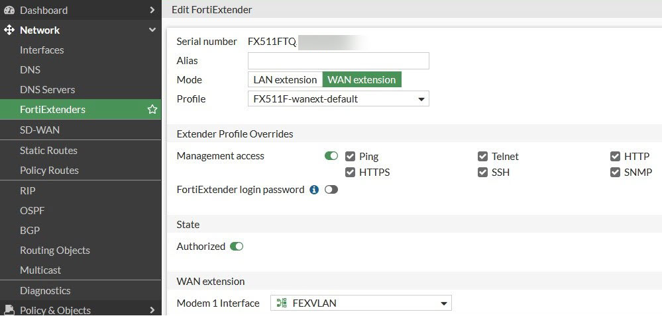Viewport: 662px width, 316px height.
Task: Click the Dashboard gauge icon
Action: tap(9, 10)
